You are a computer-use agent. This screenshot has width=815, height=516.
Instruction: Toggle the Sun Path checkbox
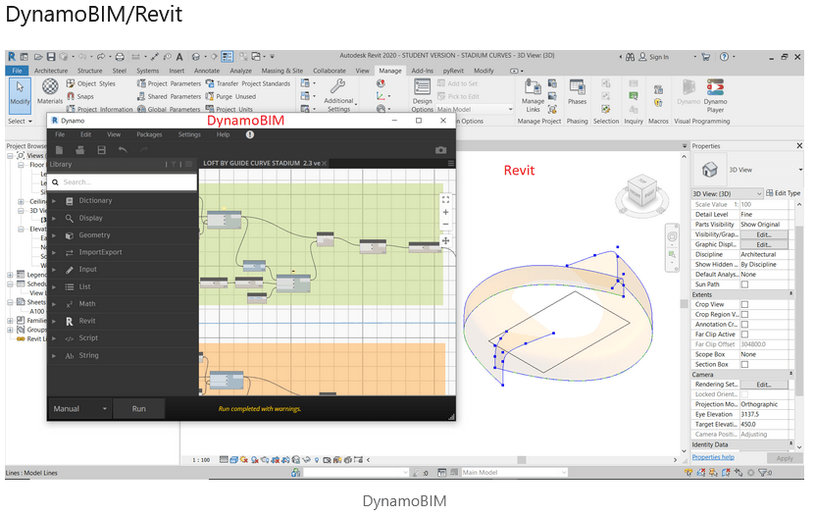coord(744,284)
